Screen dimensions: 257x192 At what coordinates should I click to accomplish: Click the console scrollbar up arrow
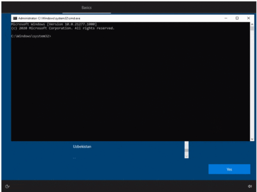click(251, 25)
